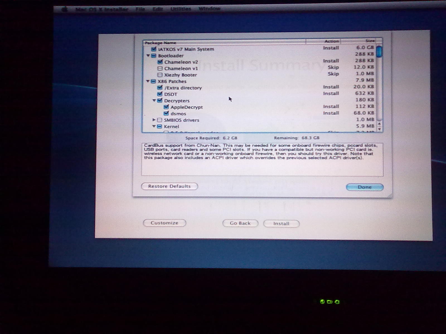Select the Xiezhy Booter row label
The height and width of the screenshot is (334, 446).
point(181,75)
